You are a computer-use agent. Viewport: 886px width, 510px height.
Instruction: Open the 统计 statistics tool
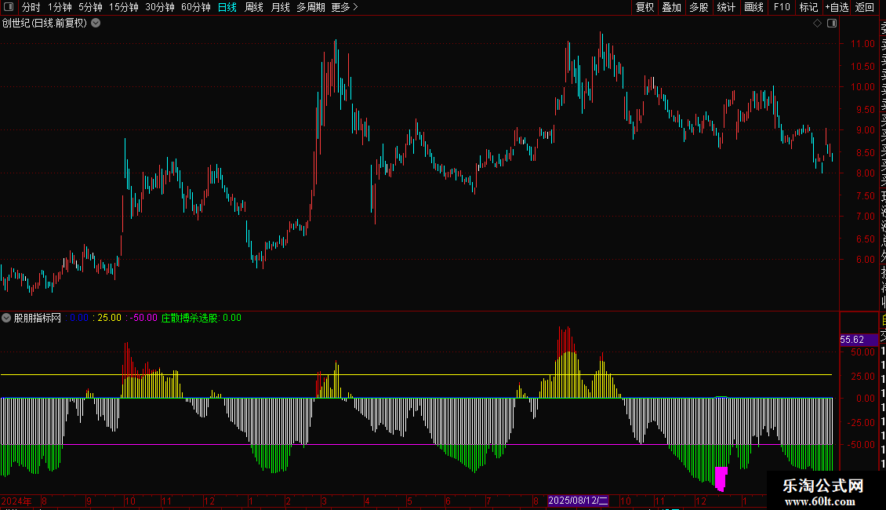[x=726, y=7]
